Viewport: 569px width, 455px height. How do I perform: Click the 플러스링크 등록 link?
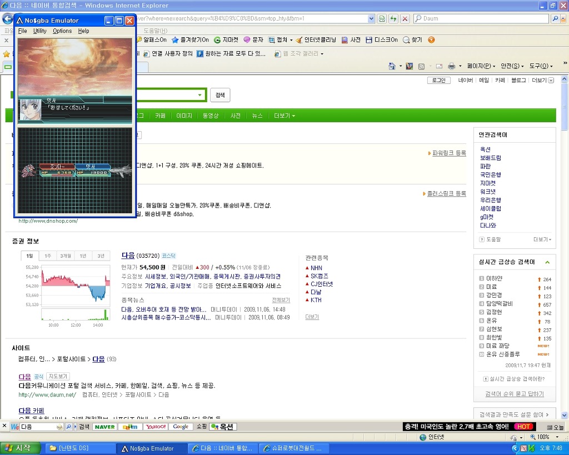pos(446,194)
